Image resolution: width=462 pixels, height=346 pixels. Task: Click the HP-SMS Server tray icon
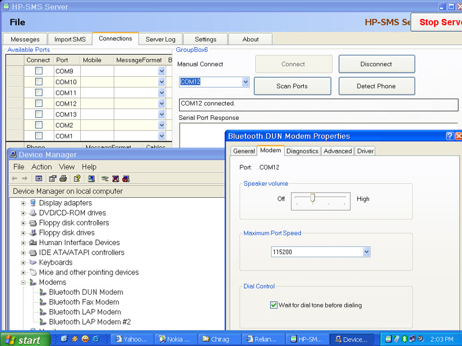click(388, 339)
